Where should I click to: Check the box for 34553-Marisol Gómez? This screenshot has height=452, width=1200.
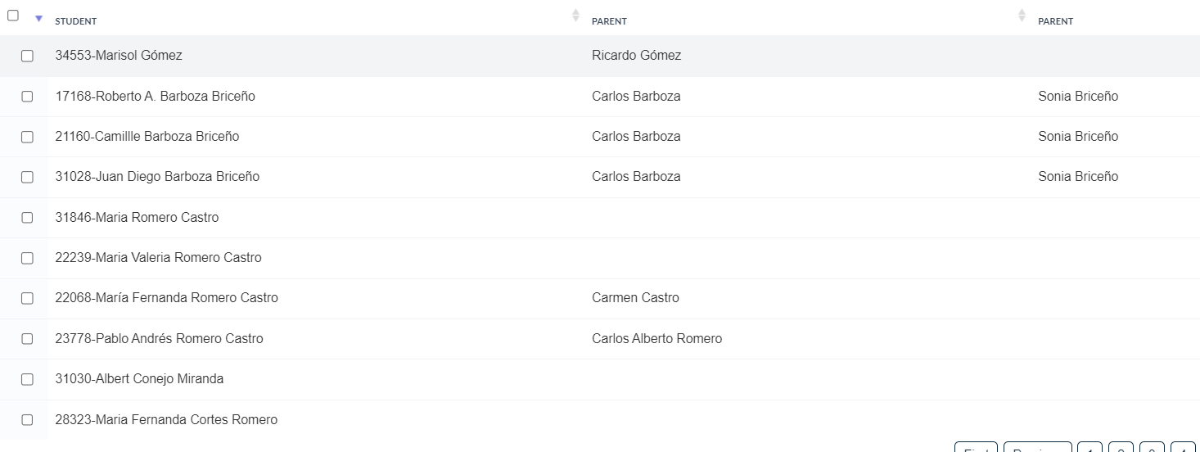coord(27,56)
